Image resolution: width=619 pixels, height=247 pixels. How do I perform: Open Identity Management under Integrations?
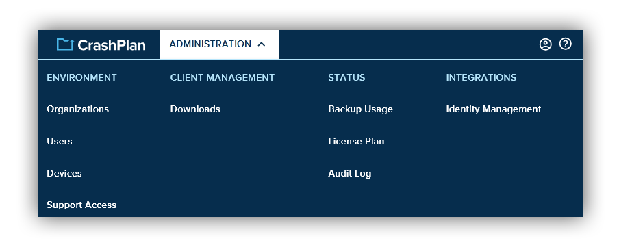point(494,109)
